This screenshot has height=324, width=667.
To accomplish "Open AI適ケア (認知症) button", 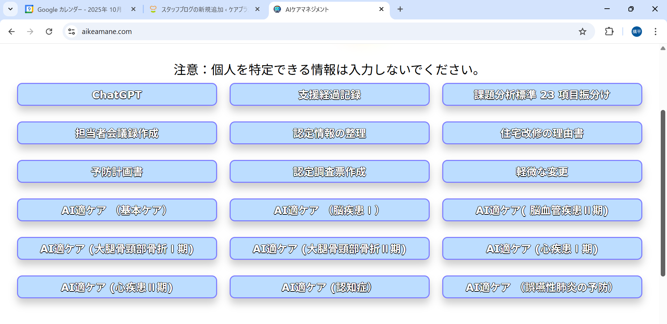I will pyautogui.click(x=329, y=287).
